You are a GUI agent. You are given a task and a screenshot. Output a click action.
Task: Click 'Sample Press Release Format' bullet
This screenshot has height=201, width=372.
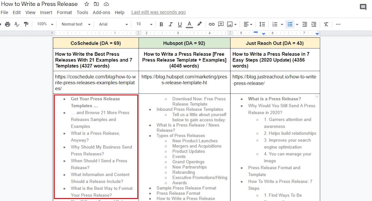186,188
